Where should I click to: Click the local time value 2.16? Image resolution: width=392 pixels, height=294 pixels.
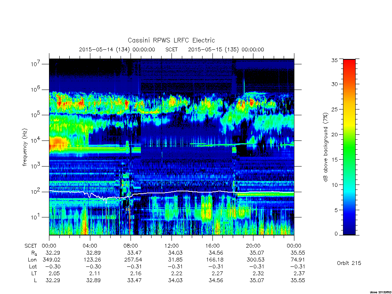click(136, 273)
